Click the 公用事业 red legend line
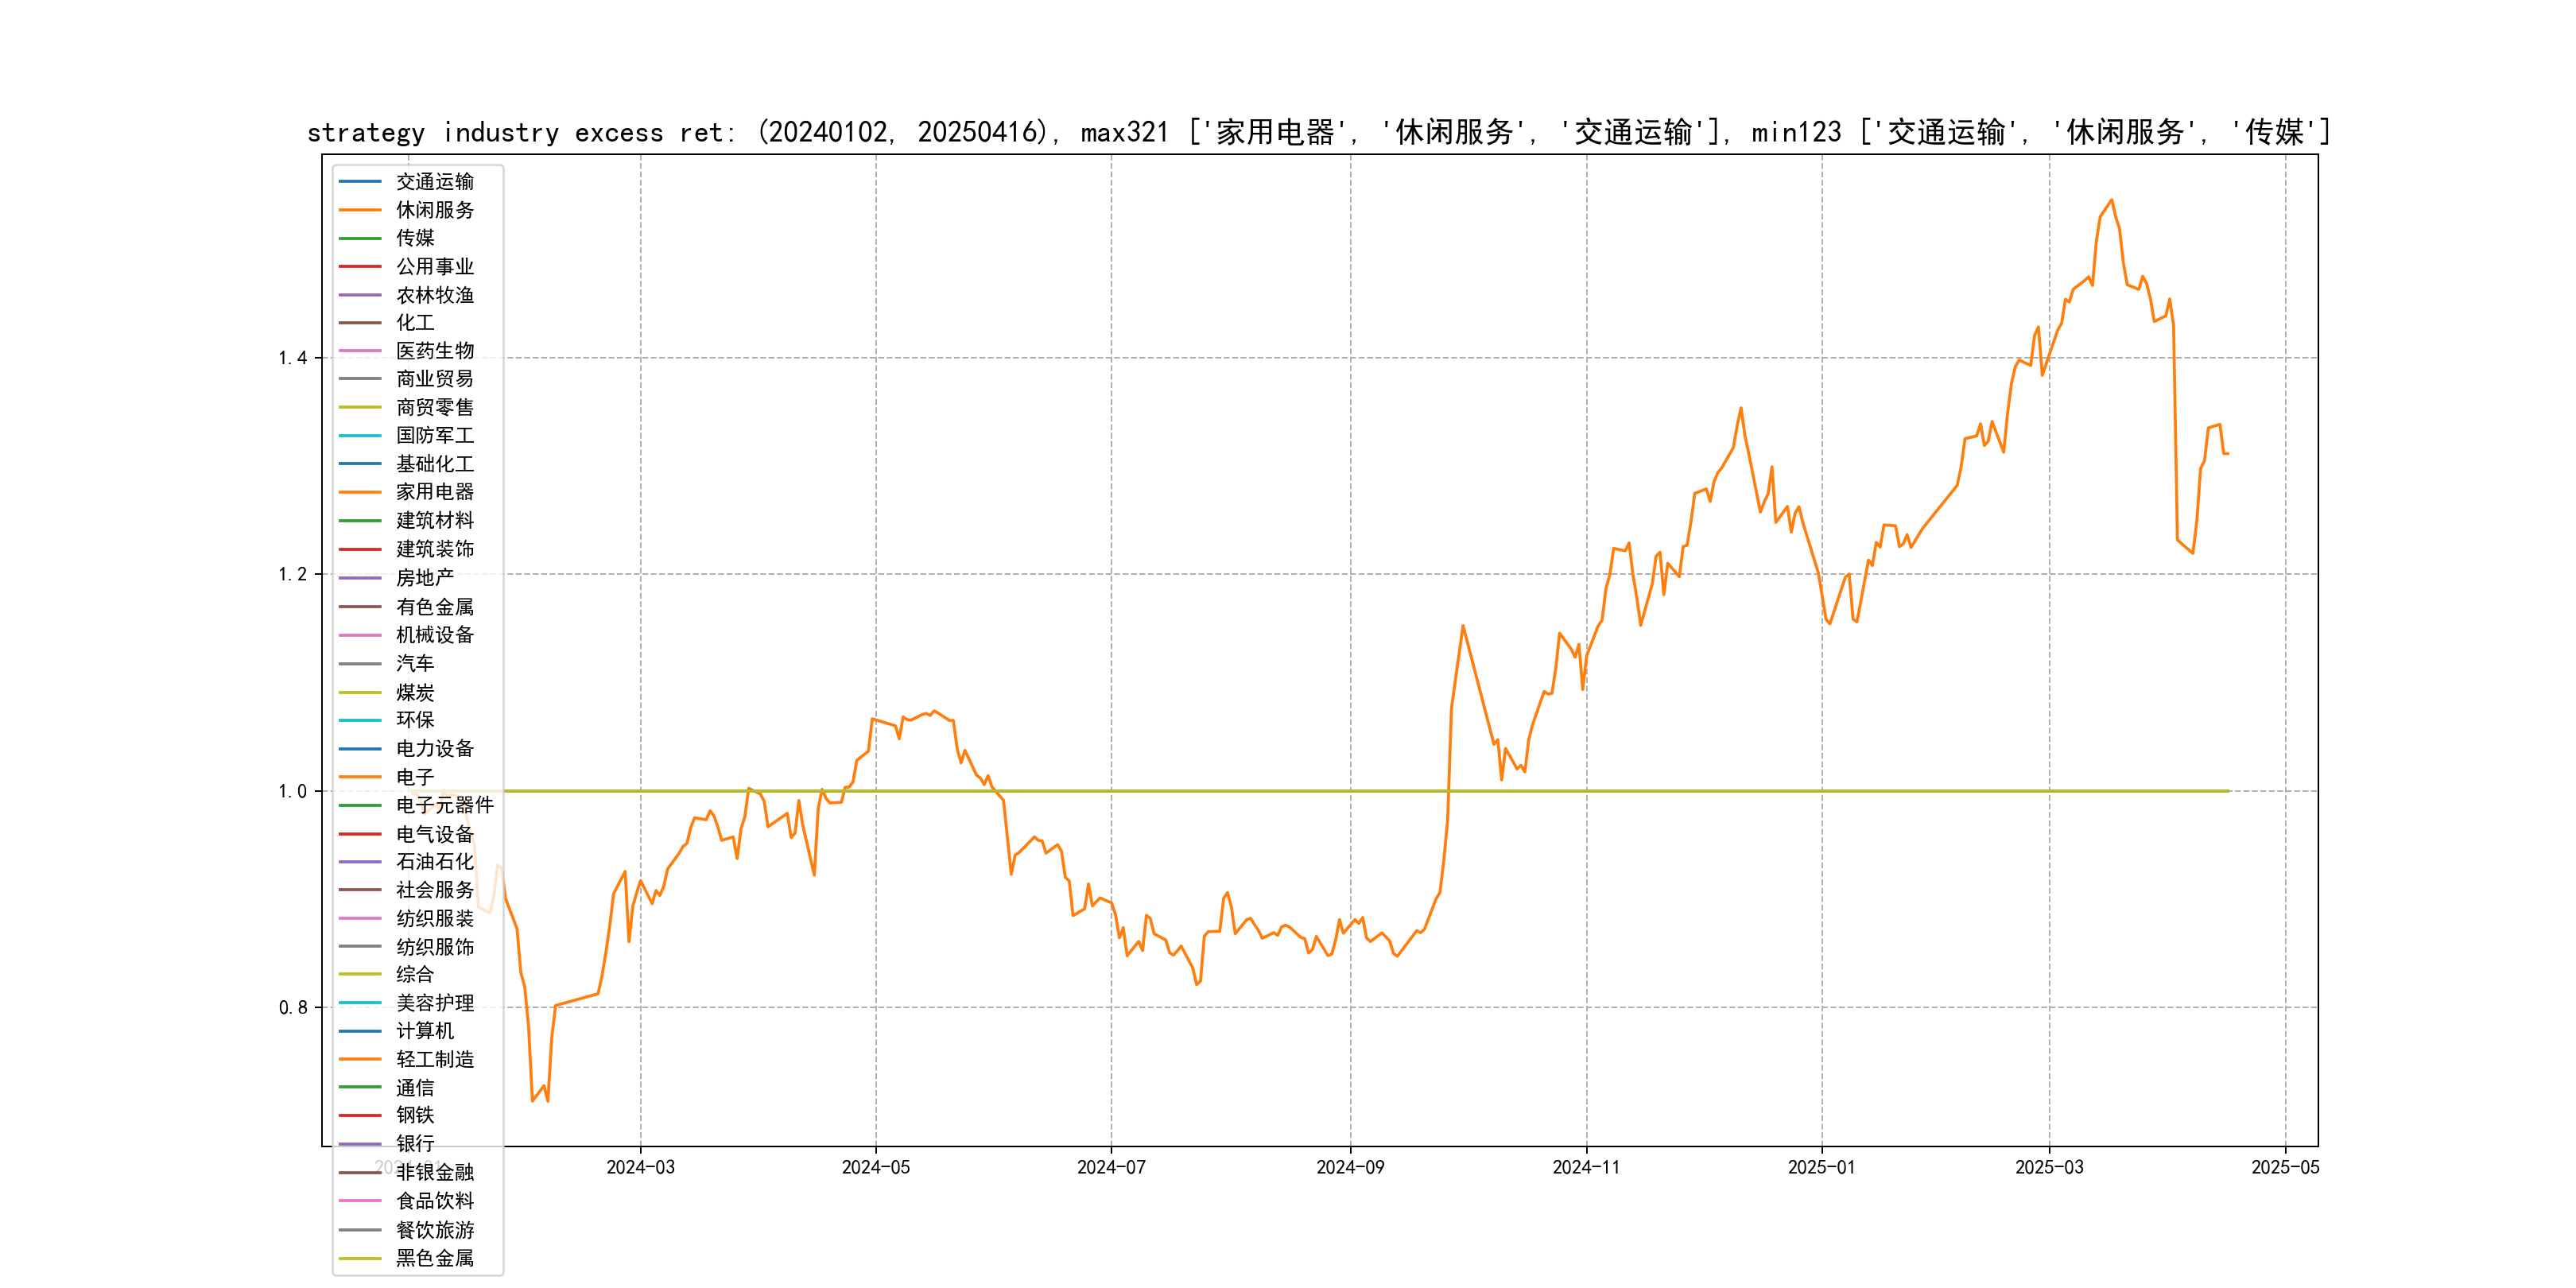 coord(360,267)
